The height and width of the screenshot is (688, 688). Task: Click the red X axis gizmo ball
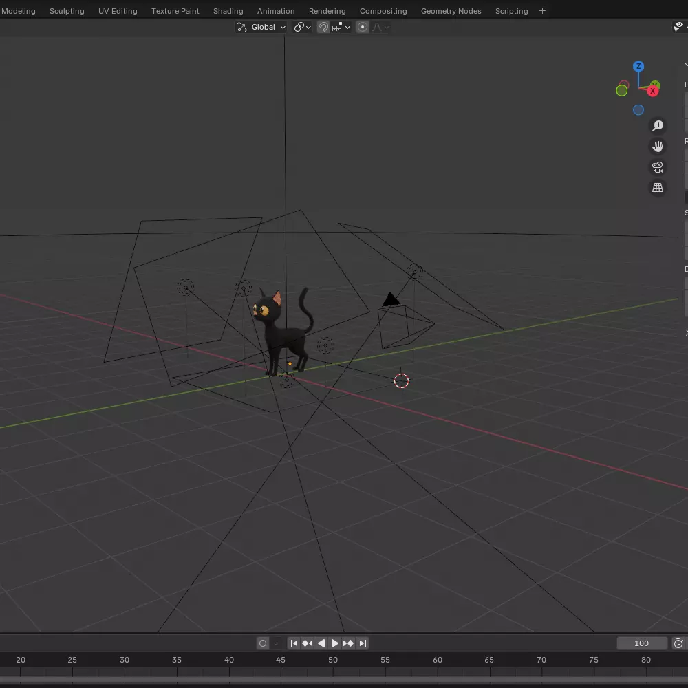tap(652, 92)
